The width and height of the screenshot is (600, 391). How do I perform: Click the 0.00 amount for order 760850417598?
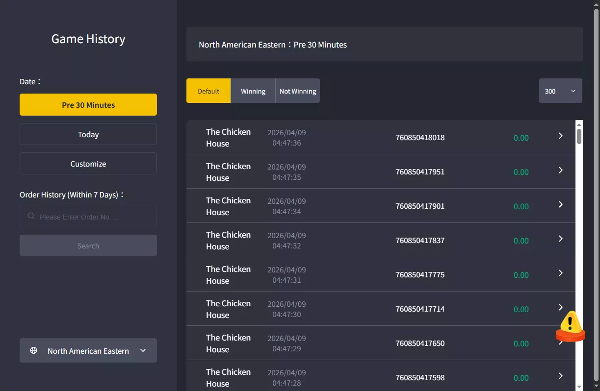coord(521,378)
